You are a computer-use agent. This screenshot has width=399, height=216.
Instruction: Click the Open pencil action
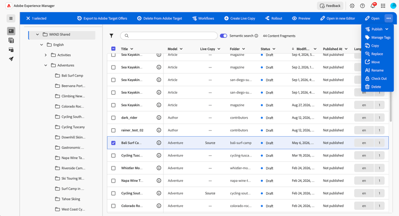372,18
